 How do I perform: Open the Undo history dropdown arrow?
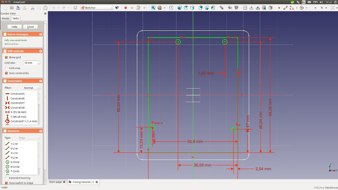point(58,8)
